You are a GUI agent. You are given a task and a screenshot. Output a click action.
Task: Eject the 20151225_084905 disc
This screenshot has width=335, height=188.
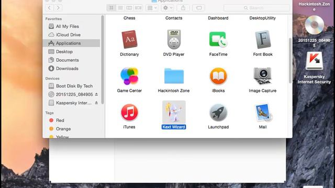coord(96,94)
